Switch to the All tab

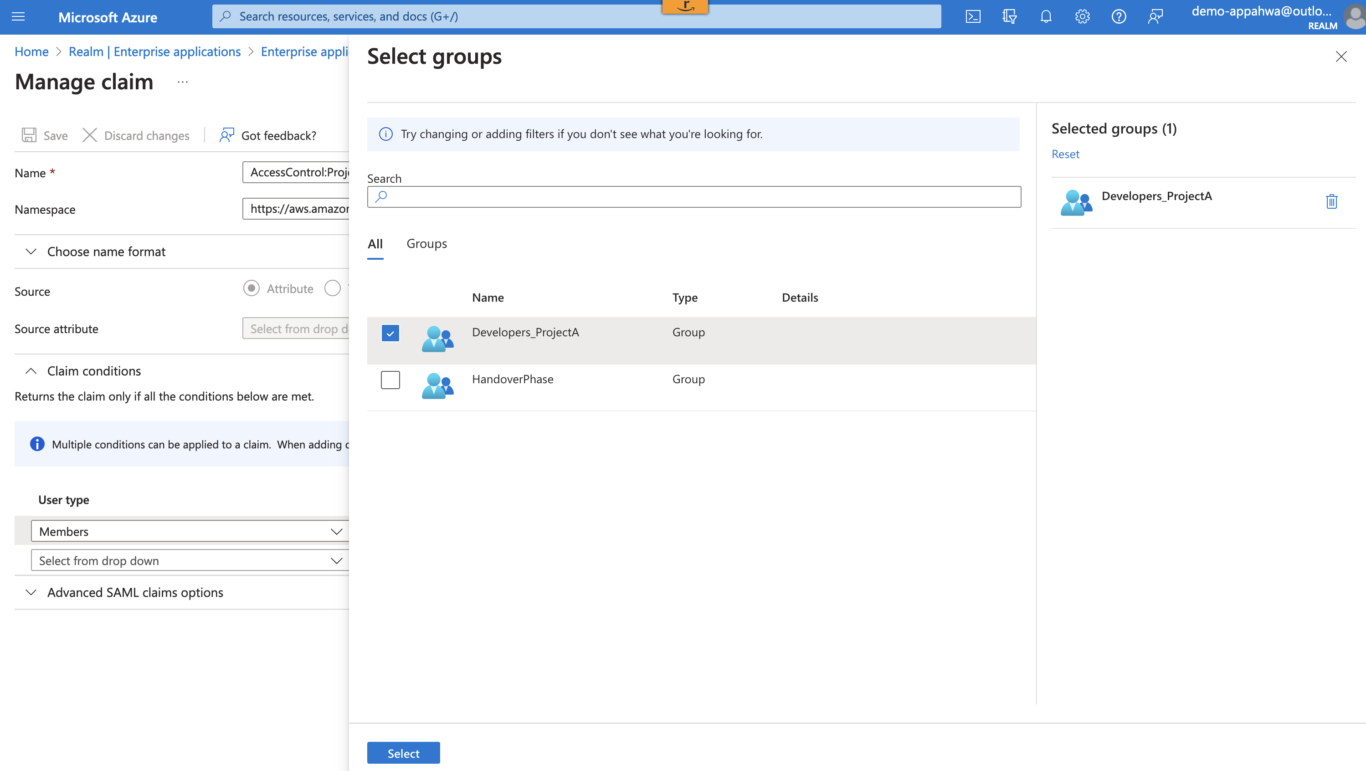(x=375, y=244)
